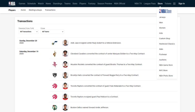The width and height of the screenshot is (195, 112).
Task: Open the Stats menu
Action: point(75,4)
